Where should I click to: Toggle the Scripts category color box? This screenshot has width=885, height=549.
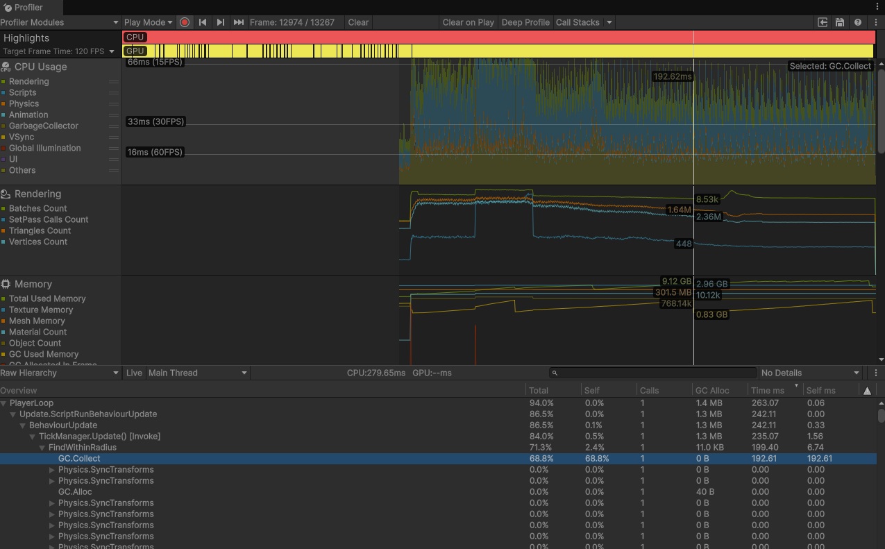[3, 92]
